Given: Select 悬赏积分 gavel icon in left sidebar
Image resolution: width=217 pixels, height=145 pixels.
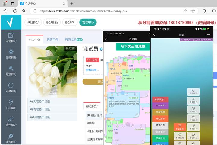Looking at the screenshot, I should tap(11, 71).
